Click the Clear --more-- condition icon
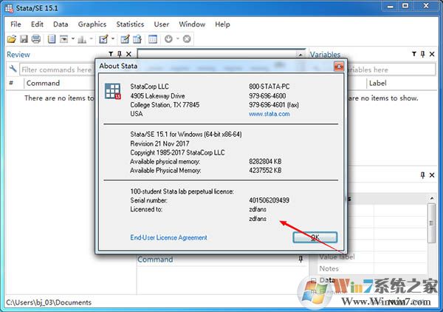The width and height of the screenshot is (443, 312). (168, 39)
